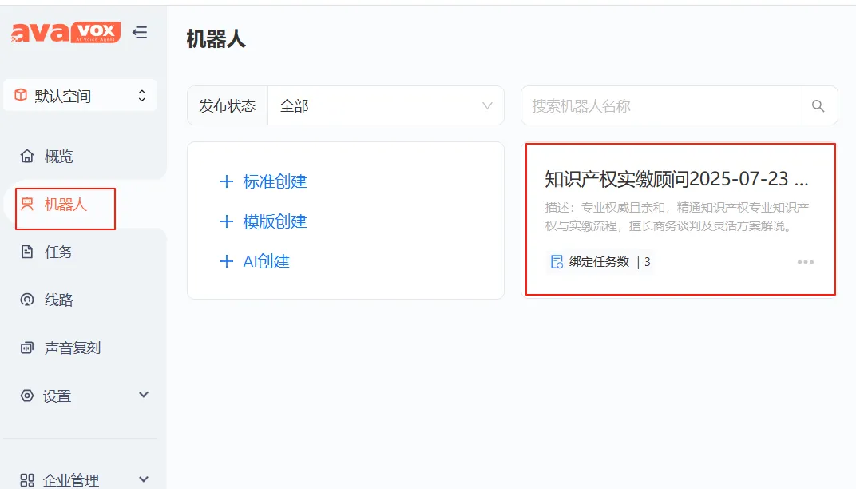
Task: Click 标准创建 to create a robot
Action: point(275,182)
